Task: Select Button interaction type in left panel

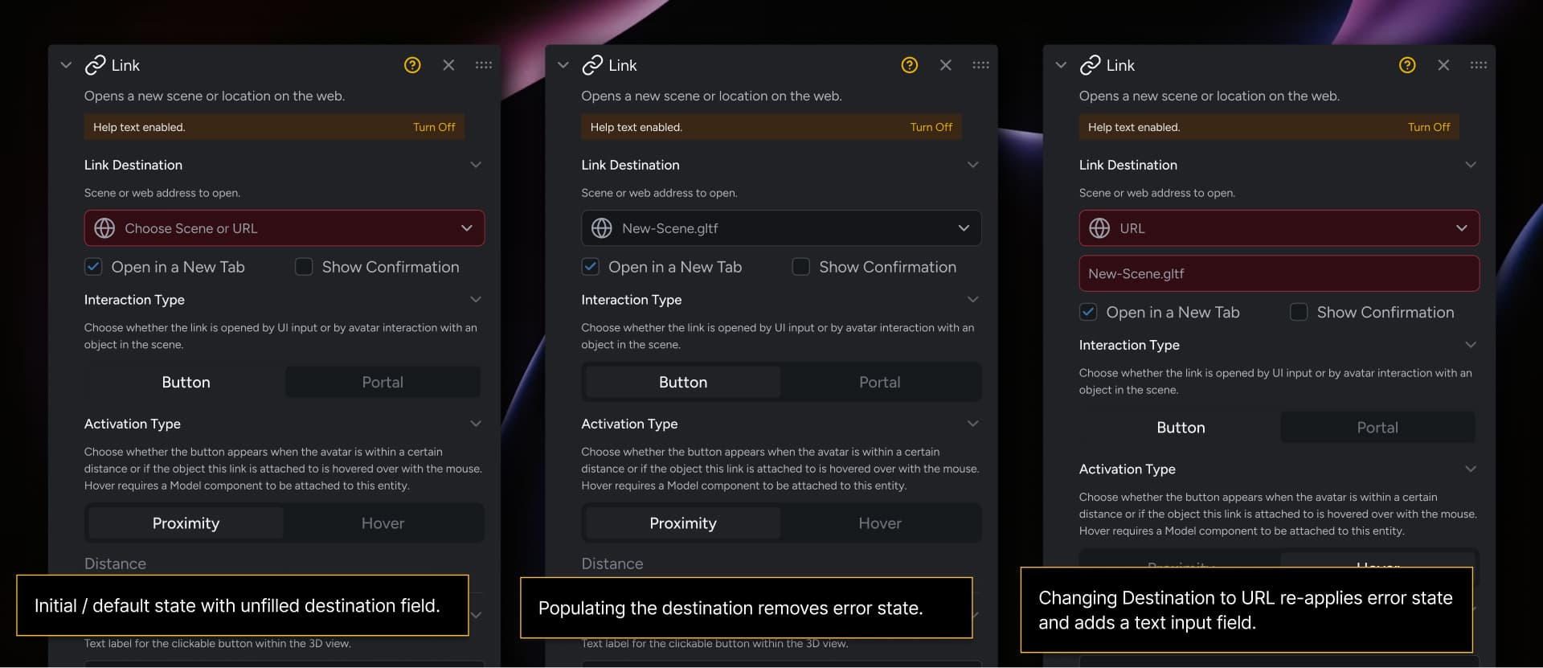Action: click(x=186, y=383)
